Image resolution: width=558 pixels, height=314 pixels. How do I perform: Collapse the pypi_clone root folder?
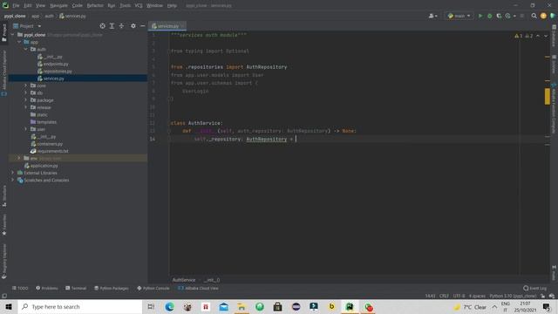click(x=12, y=35)
